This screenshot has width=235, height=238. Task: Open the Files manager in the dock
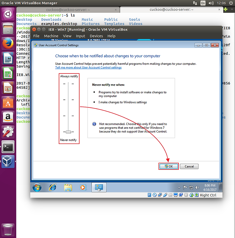[8, 29]
